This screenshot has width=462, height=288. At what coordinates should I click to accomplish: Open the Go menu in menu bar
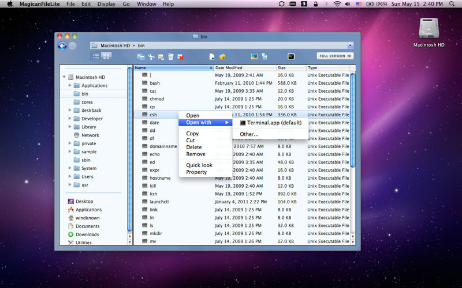[x=126, y=4]
